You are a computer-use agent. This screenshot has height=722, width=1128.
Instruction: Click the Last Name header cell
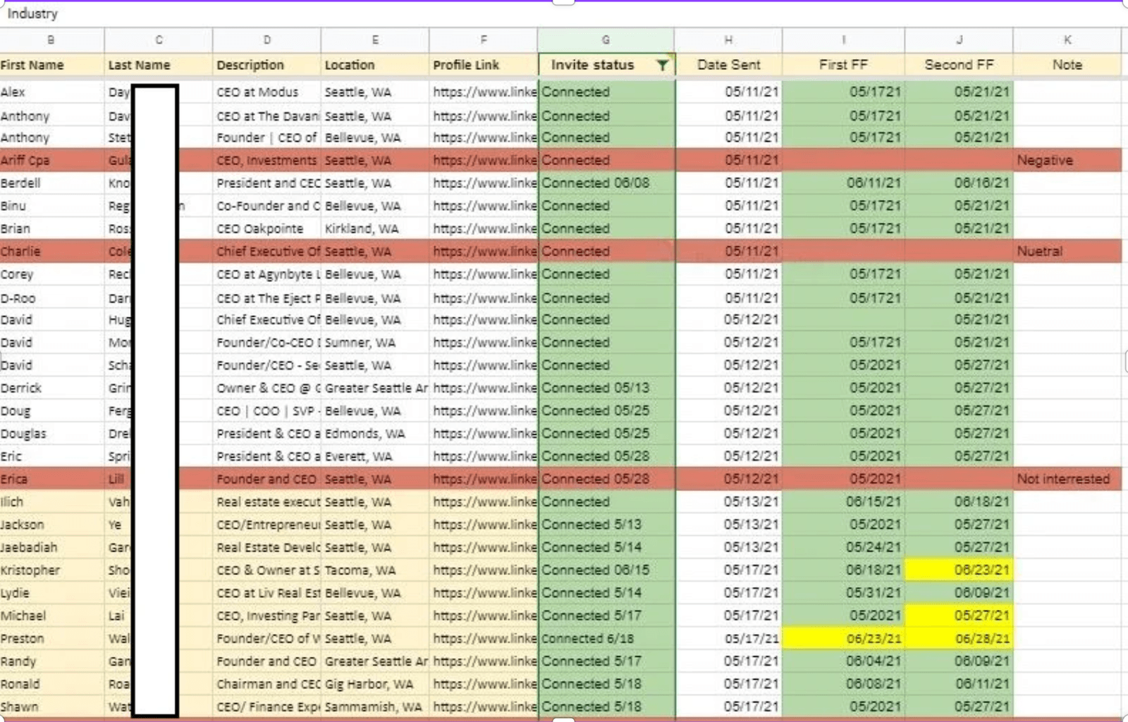(159, 65)
